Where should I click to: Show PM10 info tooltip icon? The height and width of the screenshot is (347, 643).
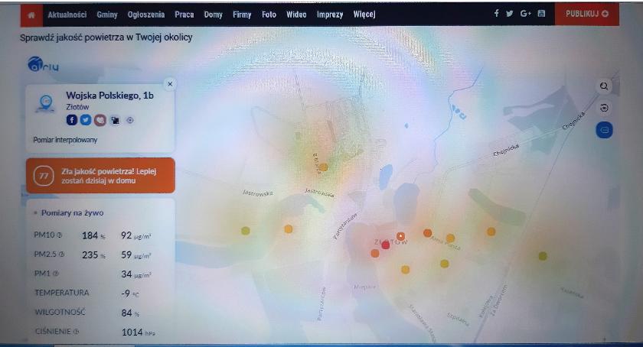click(x=60, y=235)
